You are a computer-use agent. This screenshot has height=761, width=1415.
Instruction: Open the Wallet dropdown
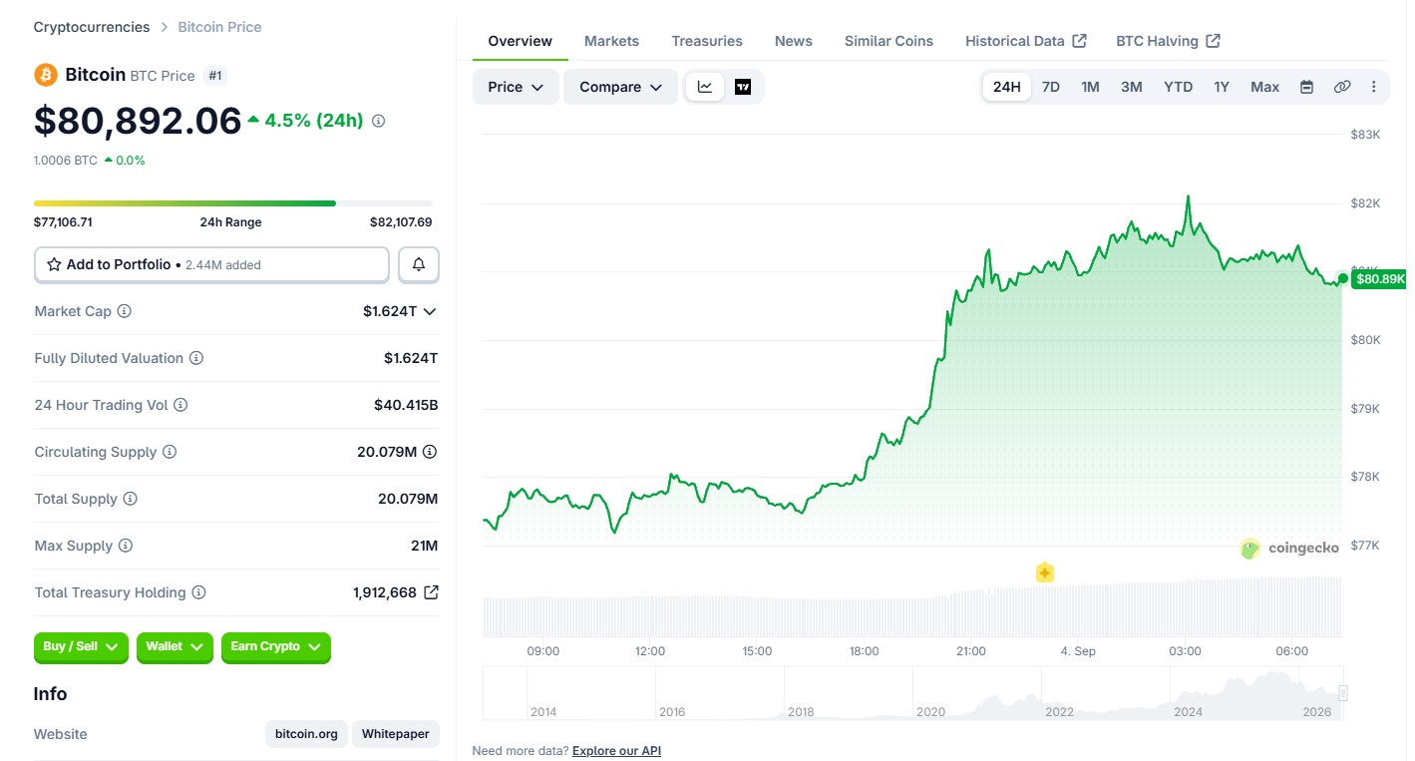[x=175, y=647]
